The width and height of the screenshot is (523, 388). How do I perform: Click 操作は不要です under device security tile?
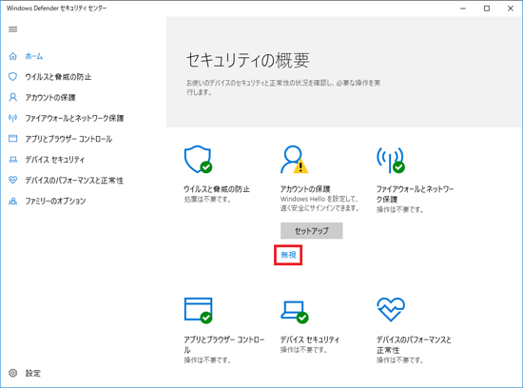[303, 350]
